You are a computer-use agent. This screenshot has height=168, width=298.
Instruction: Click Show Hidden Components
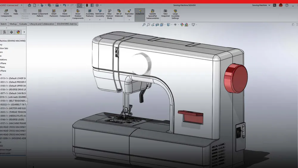[78, 14]
